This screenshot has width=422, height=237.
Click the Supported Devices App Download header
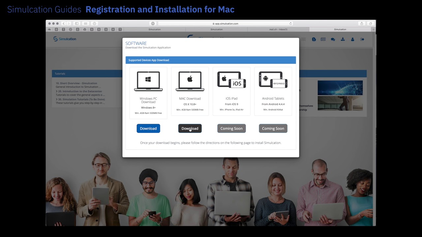point(211,60)
